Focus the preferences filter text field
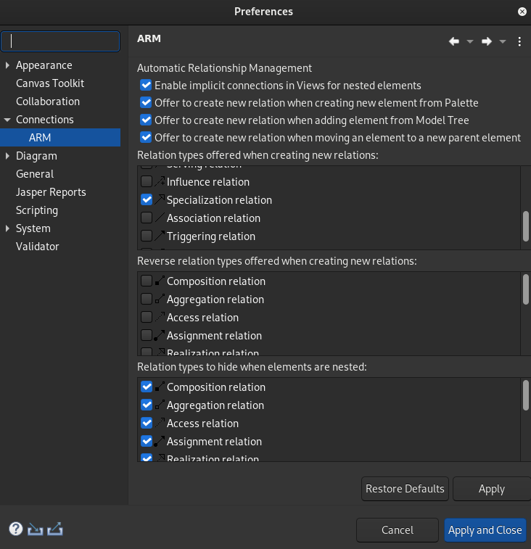 (60, 41)
